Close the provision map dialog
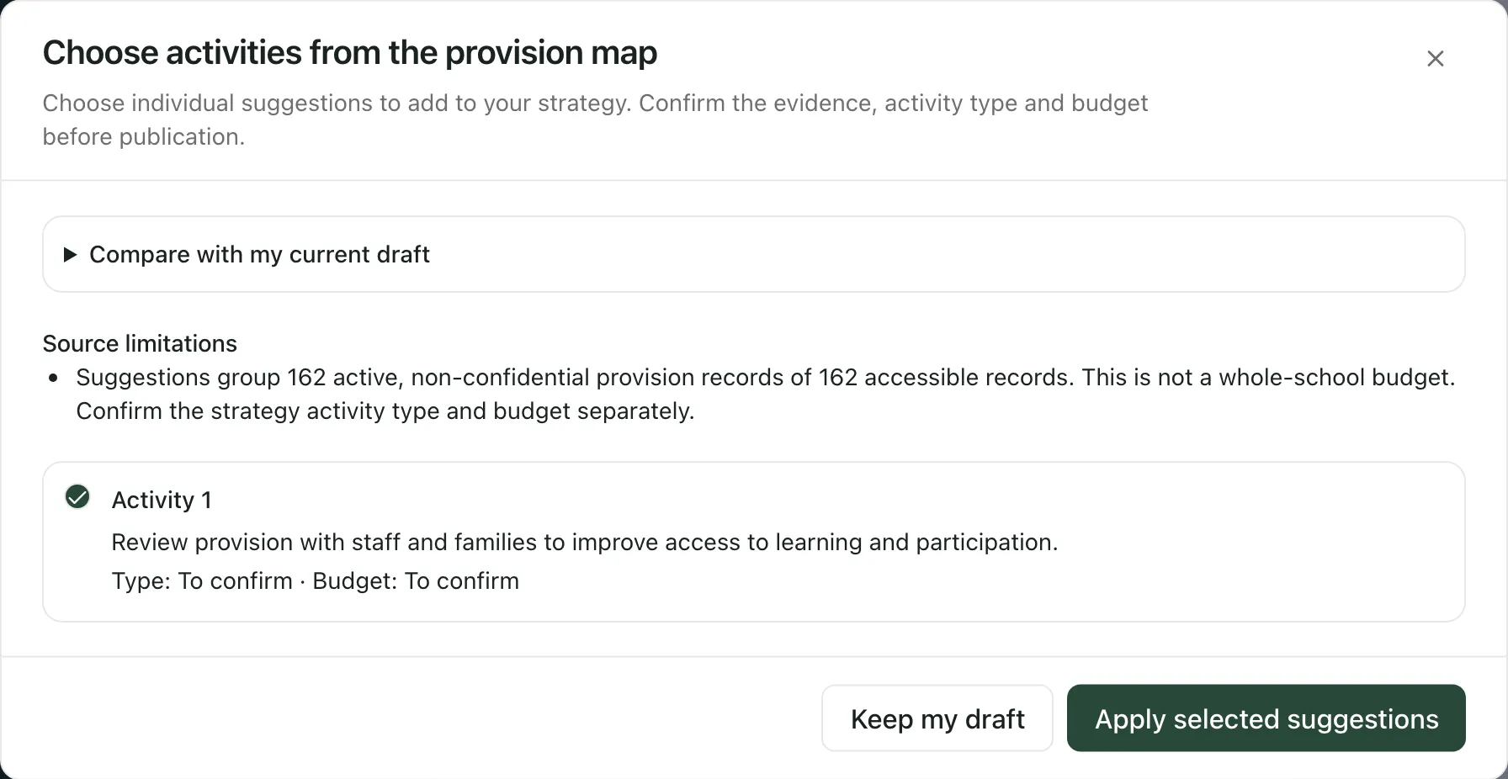Image resolution: width=1508 pixels, height=779 pixels. 1435,58
